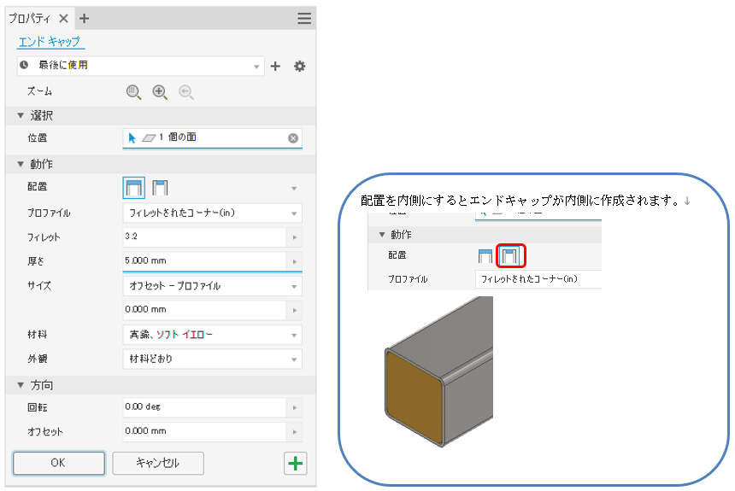The image size is (735, 491).
Task: Open the properties panel hamburger menu
Action: [x=304, y=18]
